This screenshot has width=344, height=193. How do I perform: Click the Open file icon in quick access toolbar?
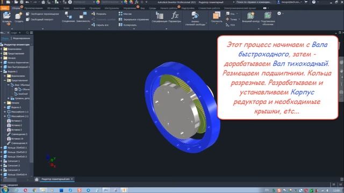[x=16, y=2]
